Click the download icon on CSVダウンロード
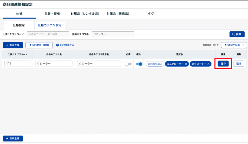 pos(225,45)
